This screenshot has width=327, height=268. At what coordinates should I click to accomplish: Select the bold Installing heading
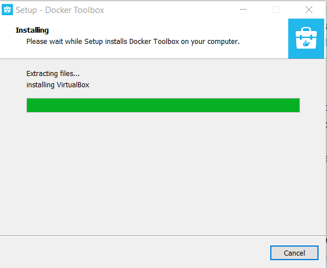[x=32, y=30]
